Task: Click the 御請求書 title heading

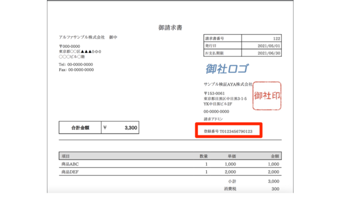Action: pos(170,28)
